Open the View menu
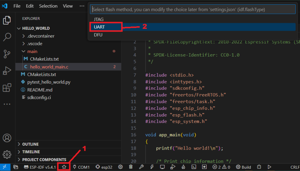The height and width of the screenshot is (171, 300). click(x=68, y=6)
